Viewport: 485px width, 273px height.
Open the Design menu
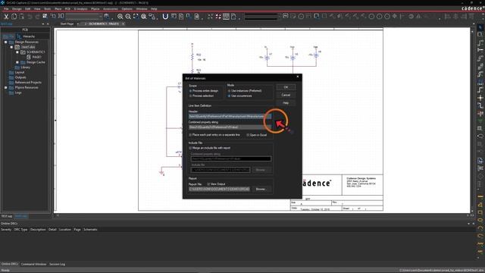[17, 9]
